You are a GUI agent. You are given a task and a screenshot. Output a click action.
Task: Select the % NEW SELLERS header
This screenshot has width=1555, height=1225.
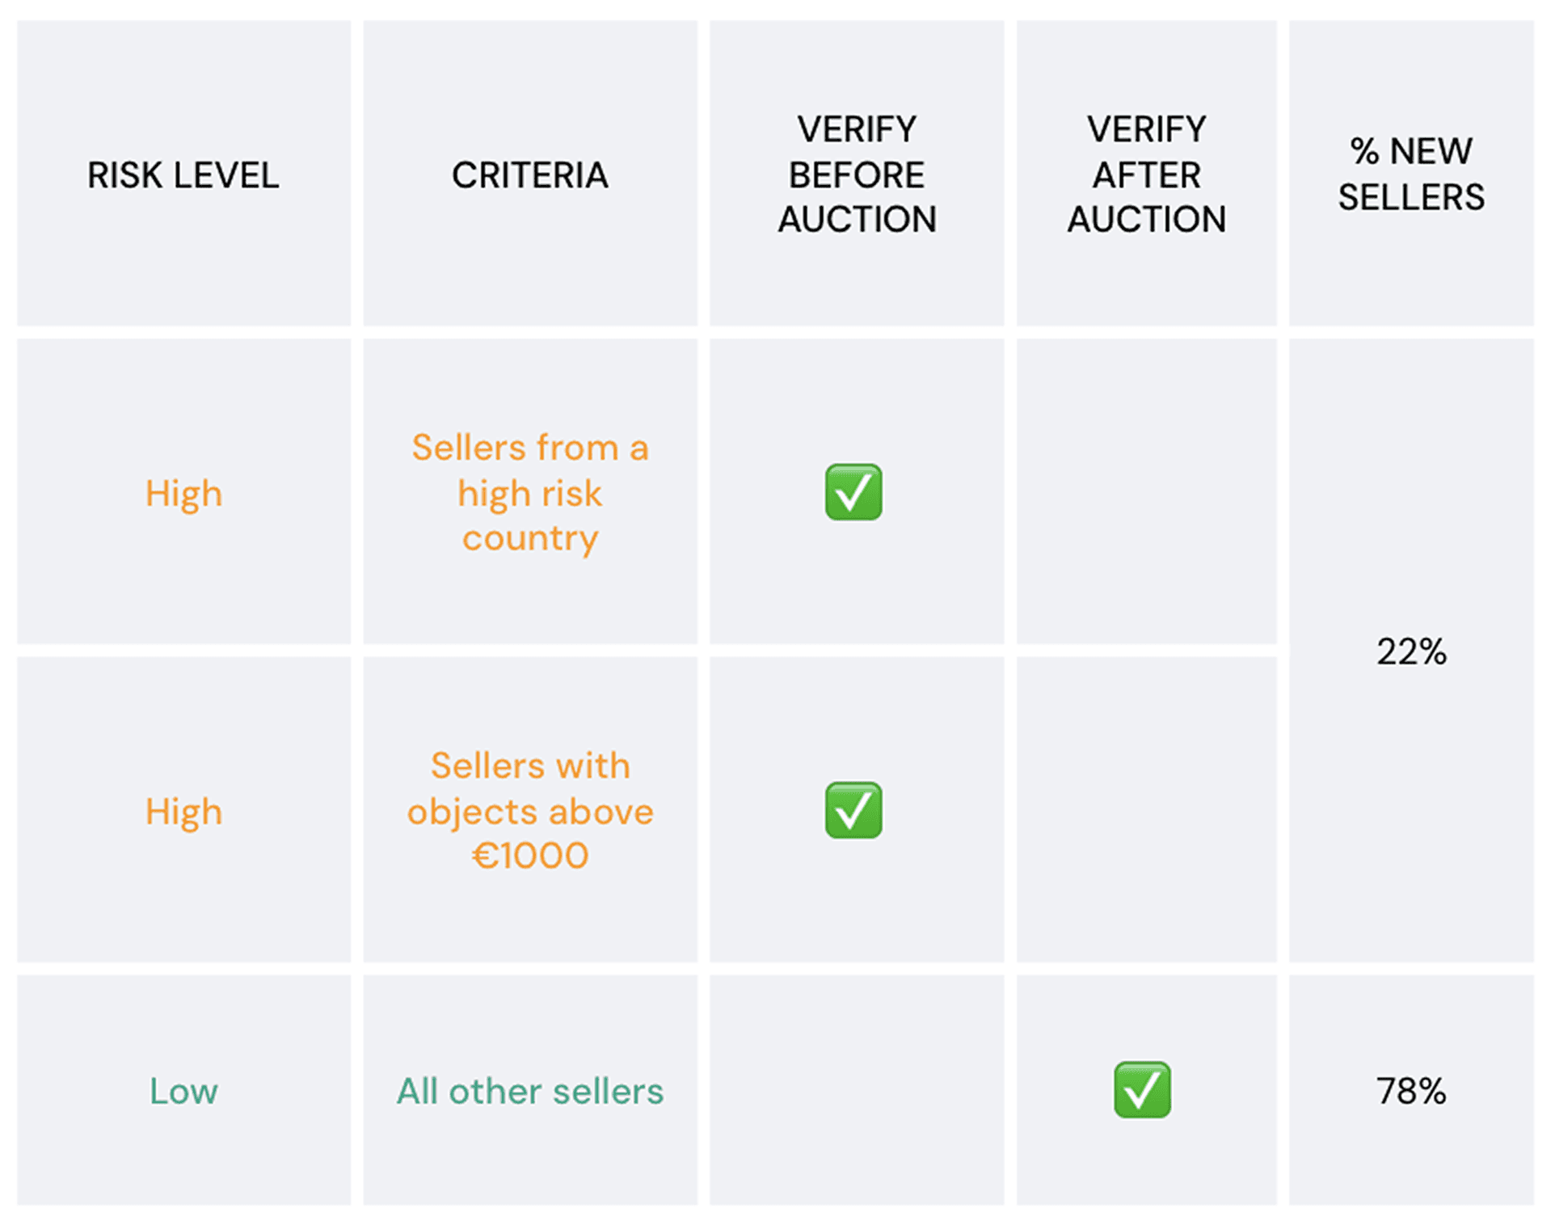coord(1411,174)
